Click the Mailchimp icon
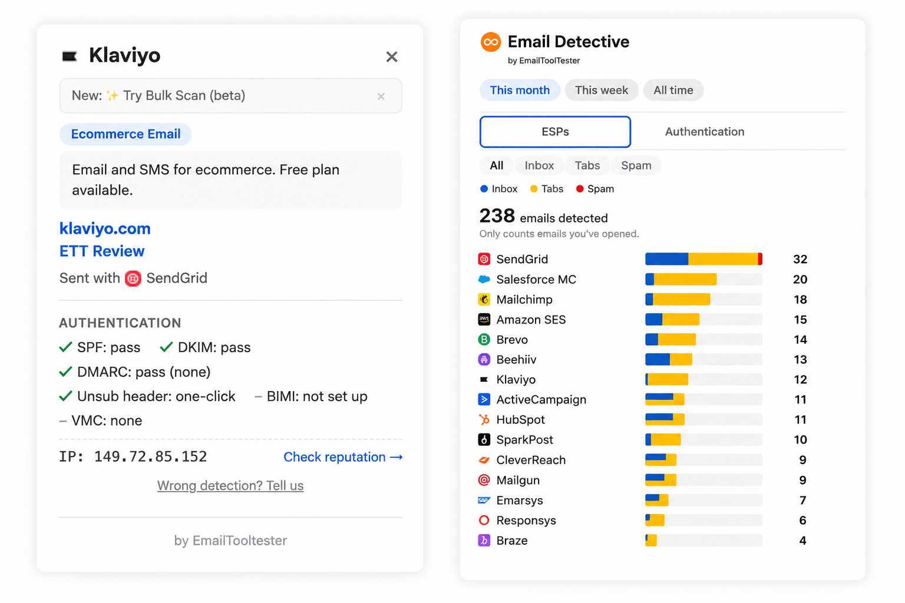905x603 pixels. coord(484,299)
